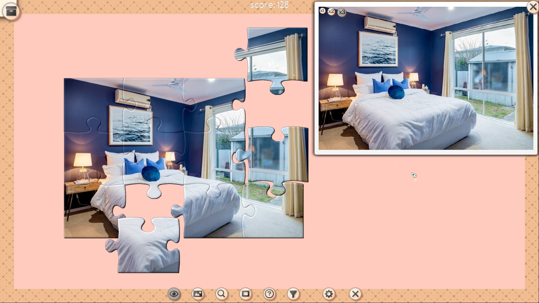Screen dimensions: 539x303
Task: Toggle preview magnification to x1
Action: [322, 11]
